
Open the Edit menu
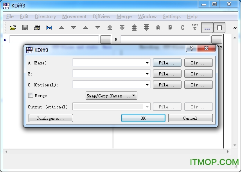click(x=24, y=16)
